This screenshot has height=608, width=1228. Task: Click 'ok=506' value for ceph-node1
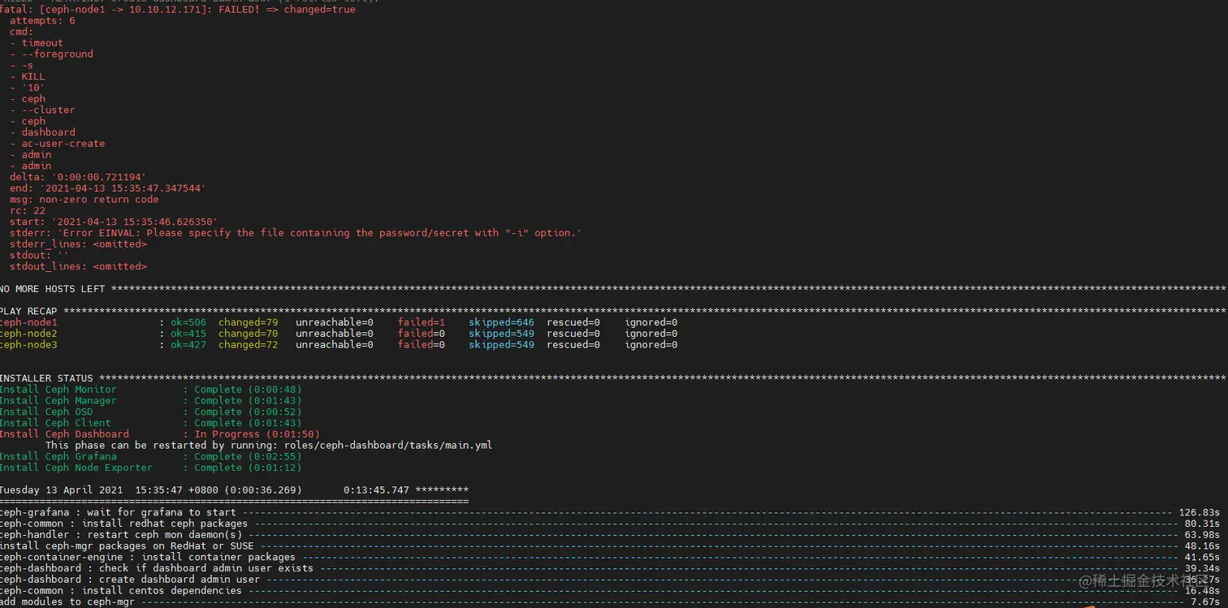188,323
